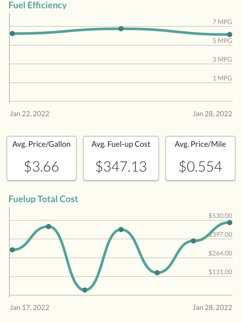Tap the Jan 17, 2022 start date label
Image resolution: width=242 pixels, height=323 pixels.
29,307
